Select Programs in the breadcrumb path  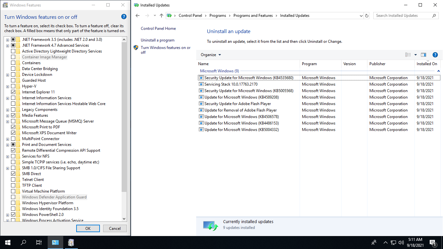[218, 16]
